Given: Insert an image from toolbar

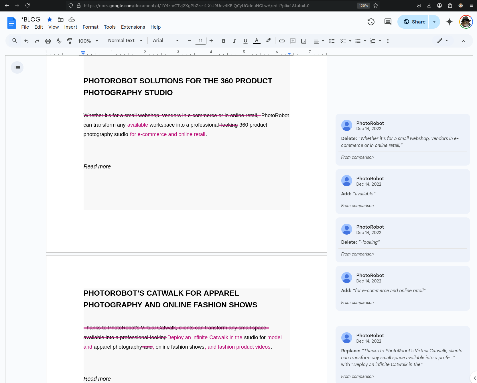Looking at the screenshot, I should (x=304, y=41).
